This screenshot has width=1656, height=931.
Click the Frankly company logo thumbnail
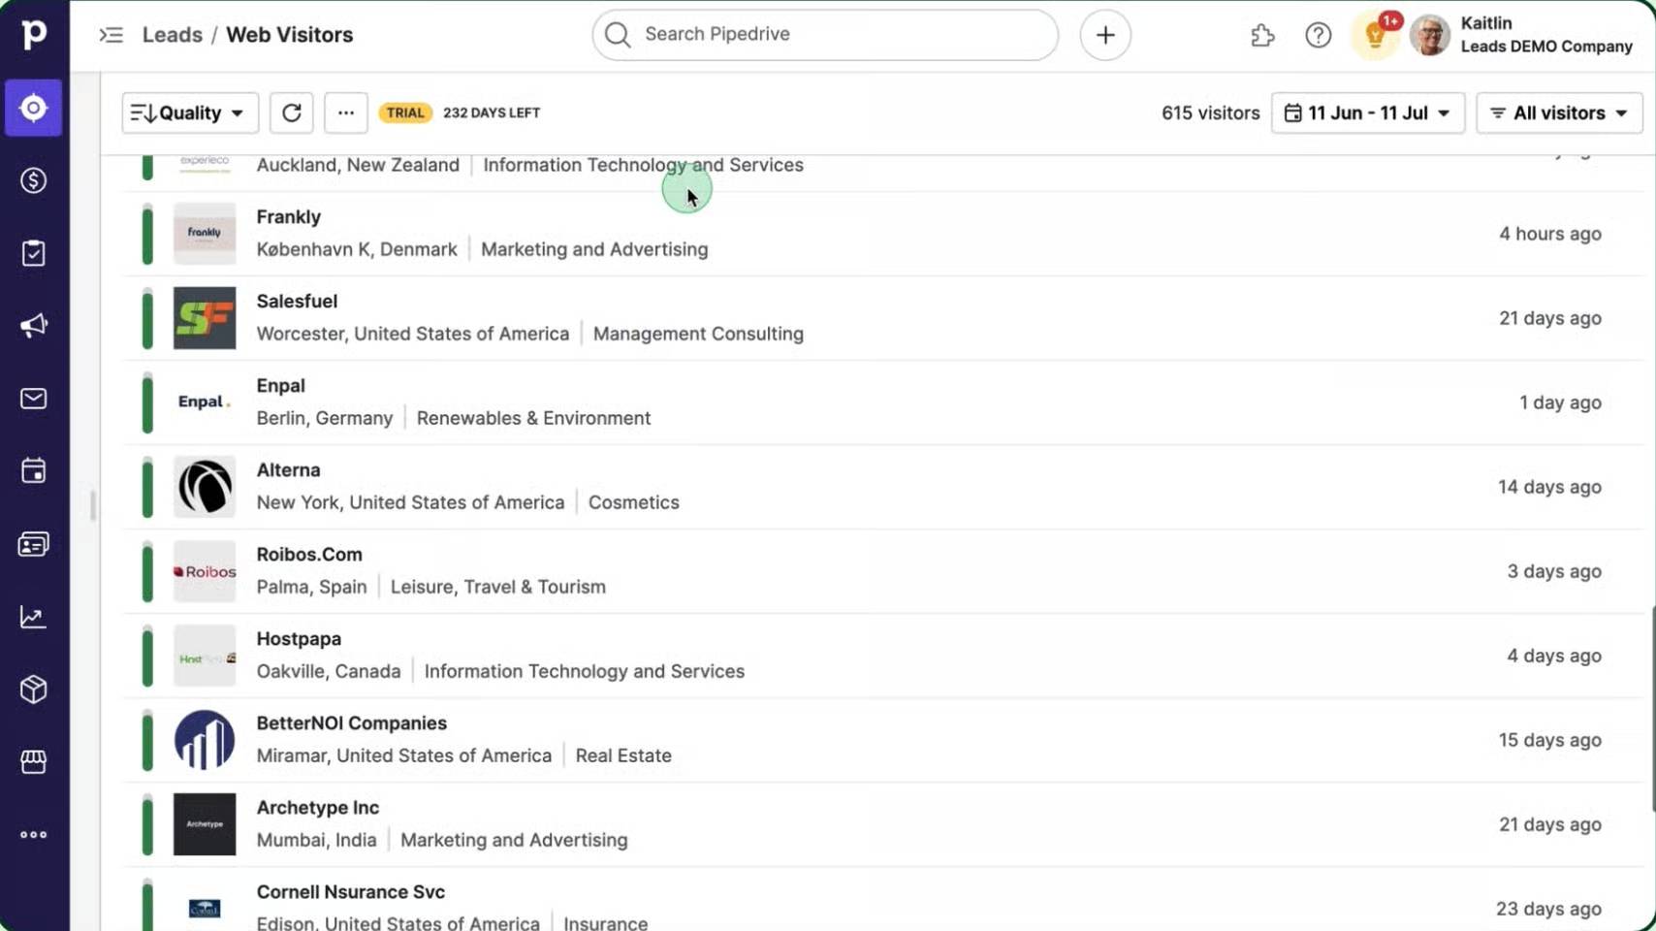(x=205, y=234)
